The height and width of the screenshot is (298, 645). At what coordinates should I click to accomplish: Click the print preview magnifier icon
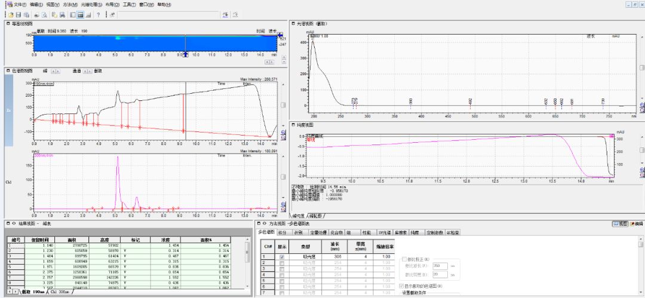click(x=45, y=14)
